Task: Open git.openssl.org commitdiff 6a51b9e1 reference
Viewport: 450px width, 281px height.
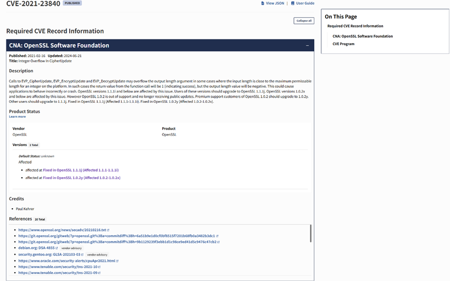Action: (117, 236)
